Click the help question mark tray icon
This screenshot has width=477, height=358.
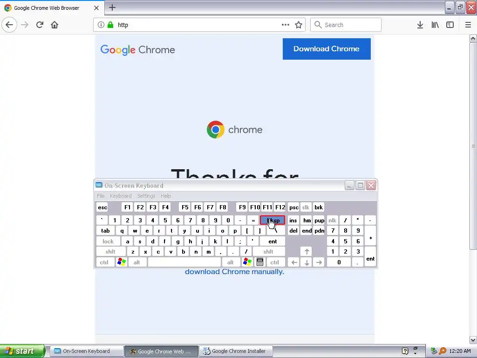point(405,351)
